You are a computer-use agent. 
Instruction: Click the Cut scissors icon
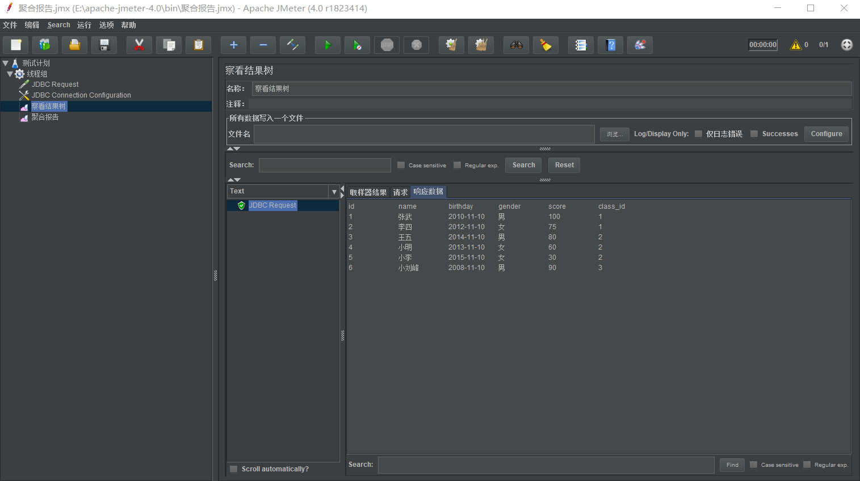(x=140, y=45)
